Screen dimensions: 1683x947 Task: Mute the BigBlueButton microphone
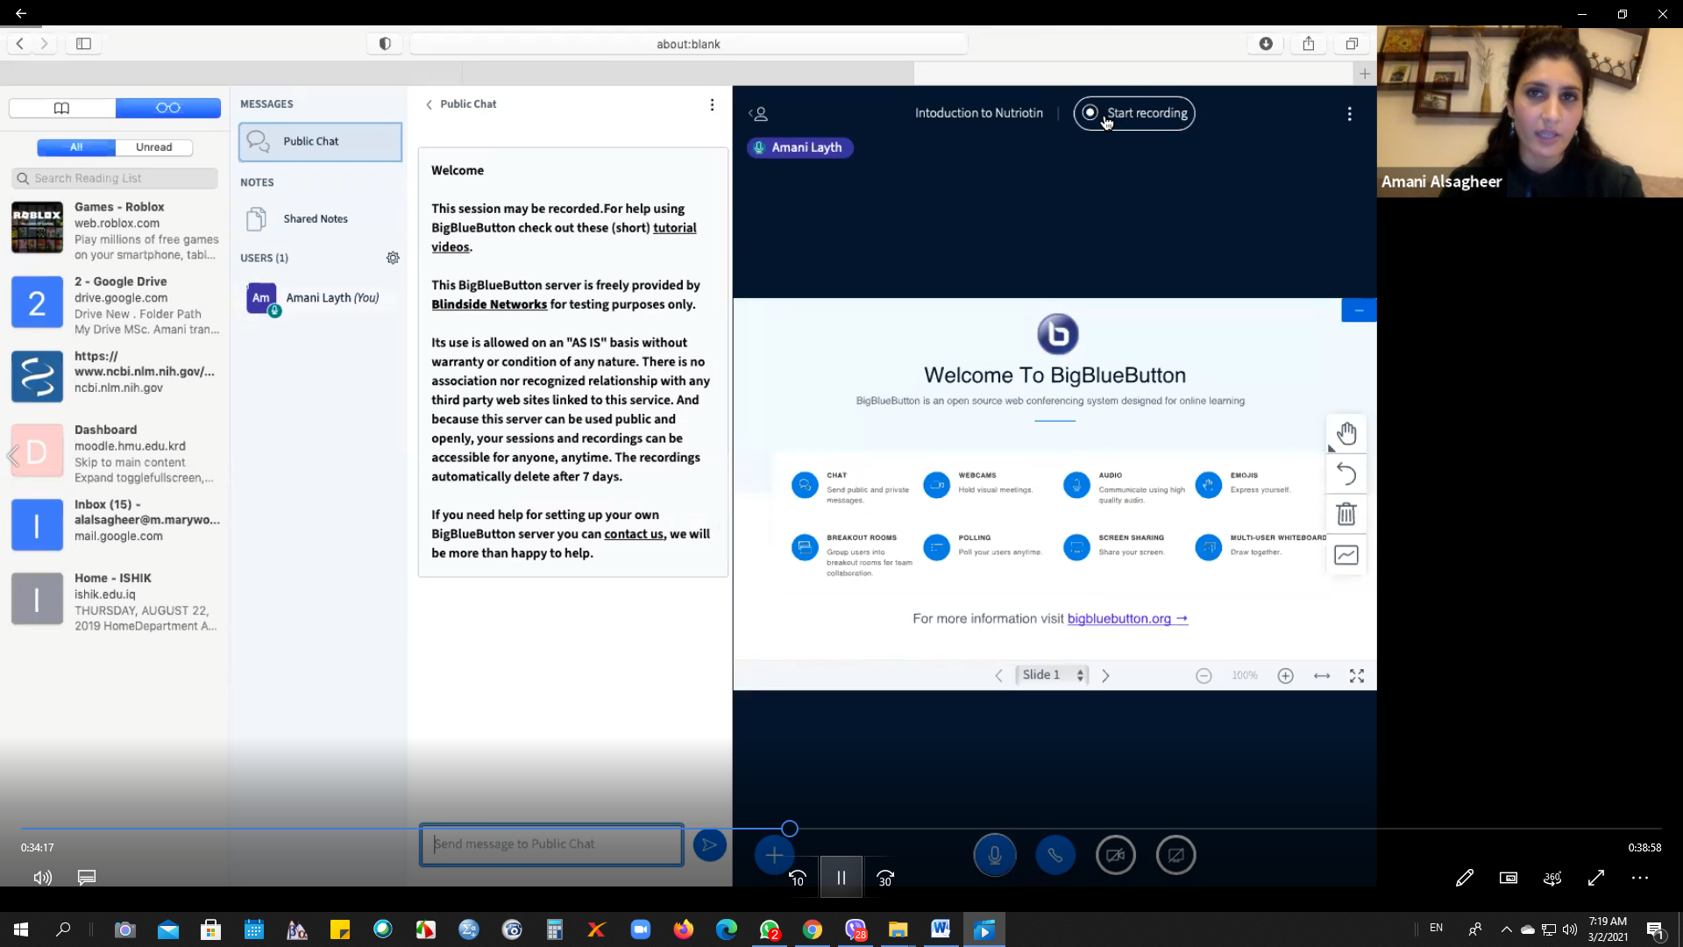point(995,855)
